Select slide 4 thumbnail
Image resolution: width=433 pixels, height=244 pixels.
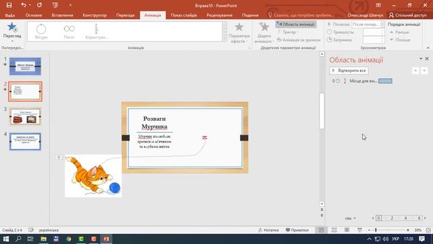(25, 142)
